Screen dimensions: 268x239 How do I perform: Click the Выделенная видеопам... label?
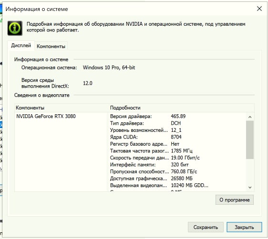(138, 185)
